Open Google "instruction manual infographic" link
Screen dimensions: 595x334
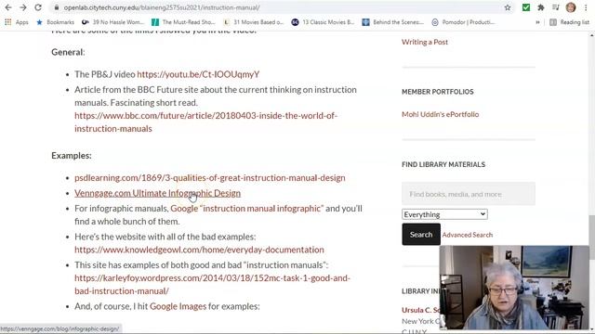pyautogui.click(x=247, y=208)
